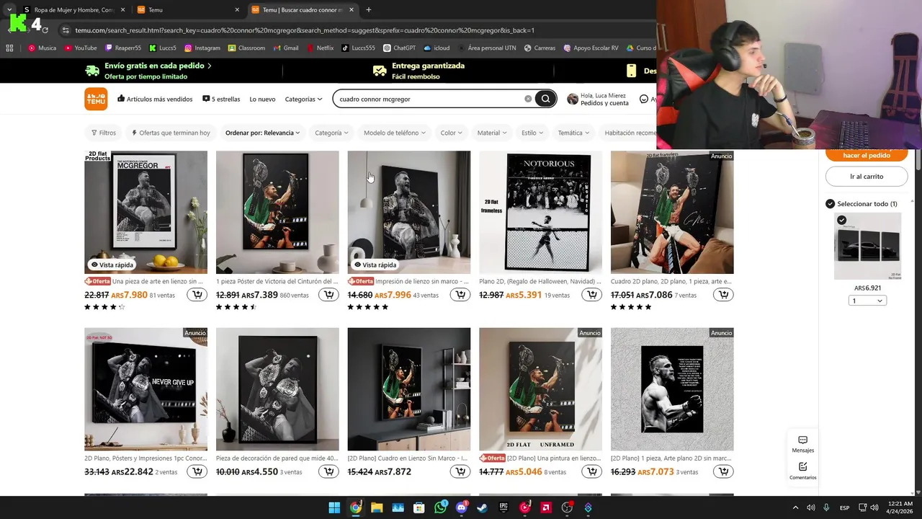Open the NOTORIOUS poster thumbnail
This screenshot has height=519, width=922.
540,212
